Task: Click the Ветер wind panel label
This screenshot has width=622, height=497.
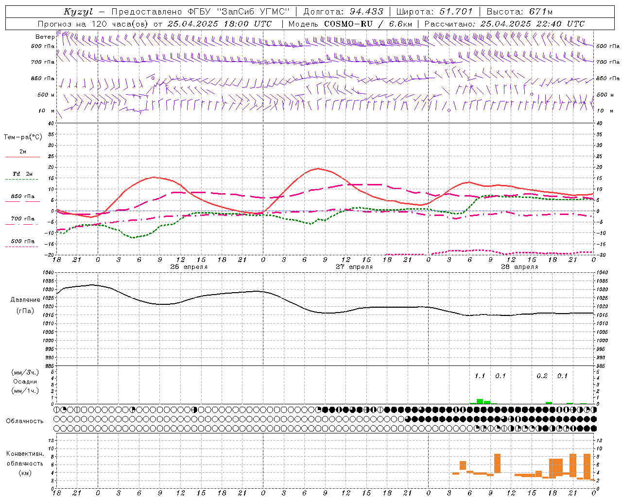Action: click(x=45, y=37)
